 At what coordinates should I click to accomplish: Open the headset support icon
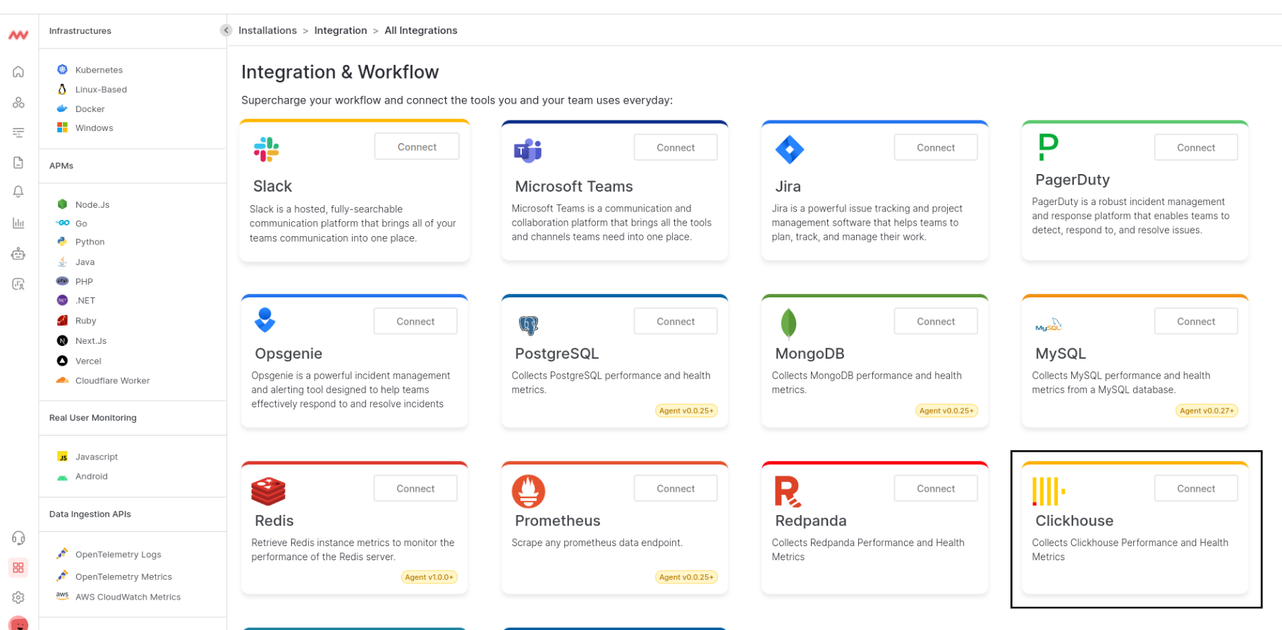click(18, 538)
